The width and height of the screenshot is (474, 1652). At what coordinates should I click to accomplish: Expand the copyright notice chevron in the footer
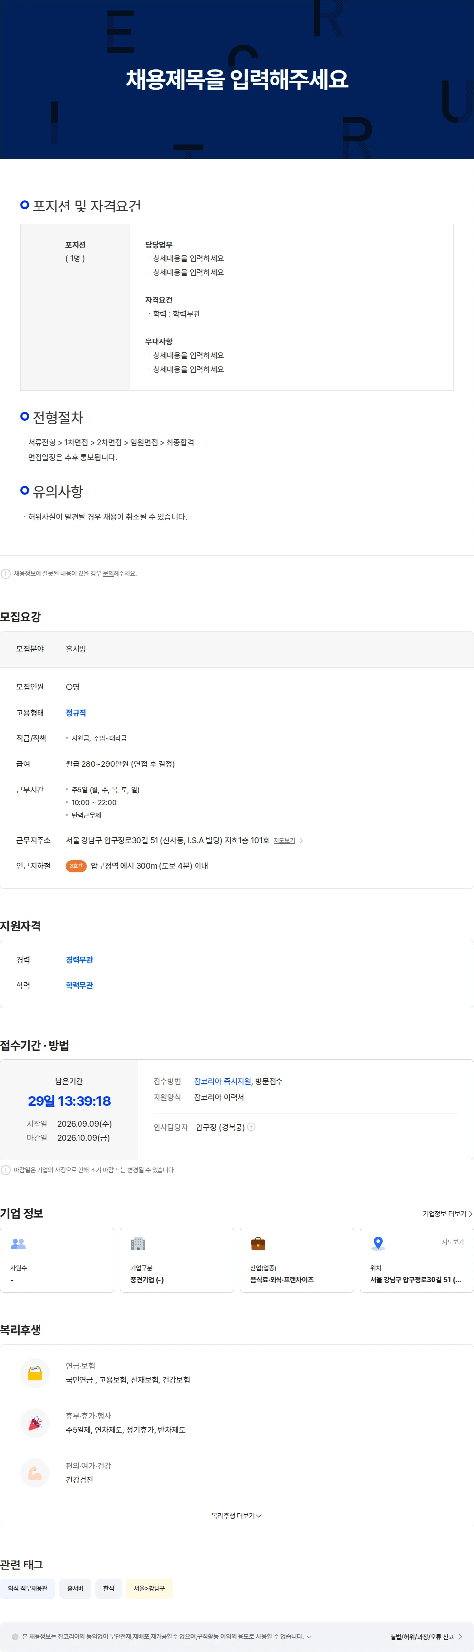[310, 1637]
